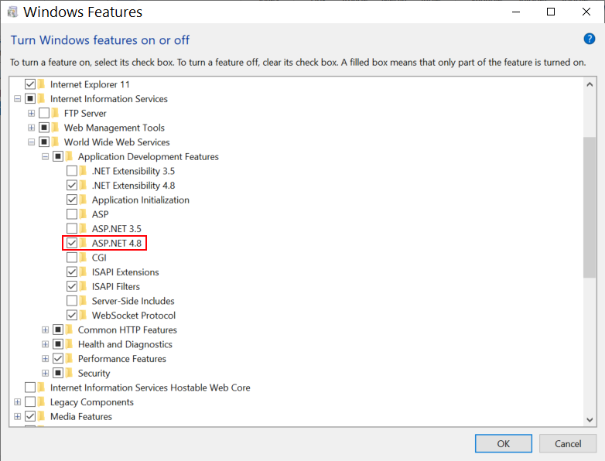Click the Application Initialization folder icon

click(x=84, y=200)
